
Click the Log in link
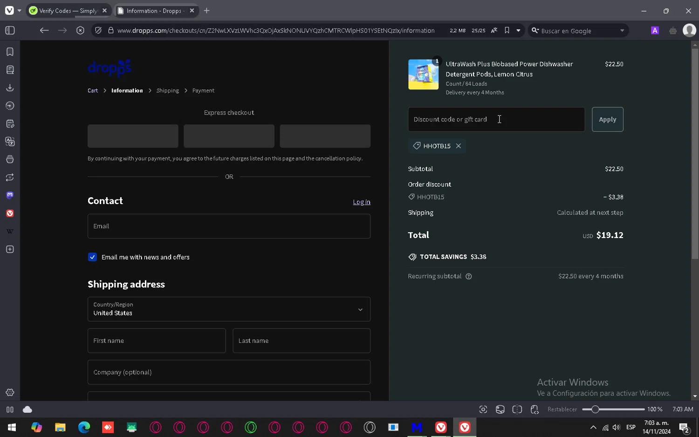click(x=362, y=202)
